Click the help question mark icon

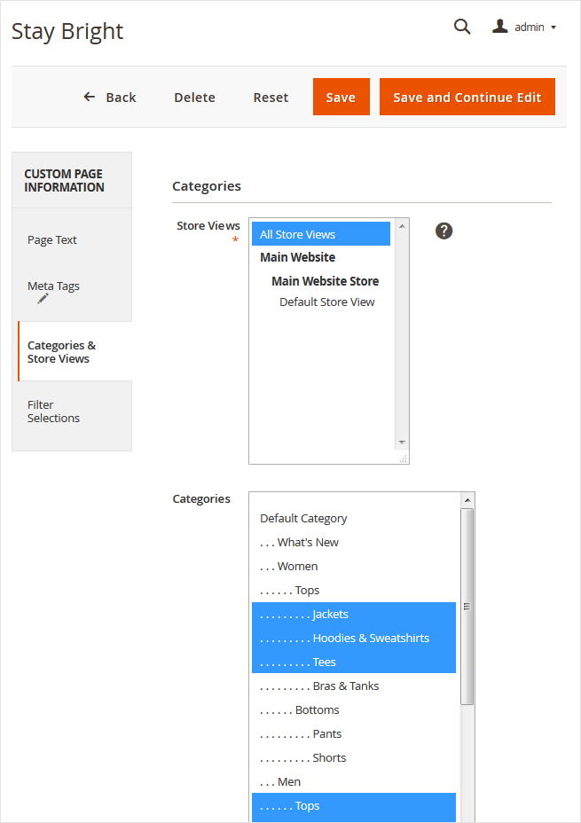[x=444, y=231]
